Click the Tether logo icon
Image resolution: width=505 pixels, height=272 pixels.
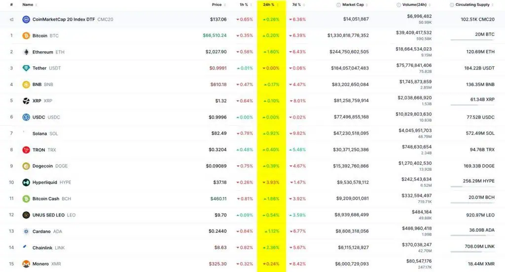(x=26, y=68)
